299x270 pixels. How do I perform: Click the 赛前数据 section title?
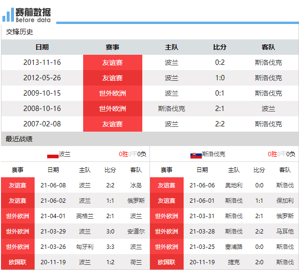33,12
